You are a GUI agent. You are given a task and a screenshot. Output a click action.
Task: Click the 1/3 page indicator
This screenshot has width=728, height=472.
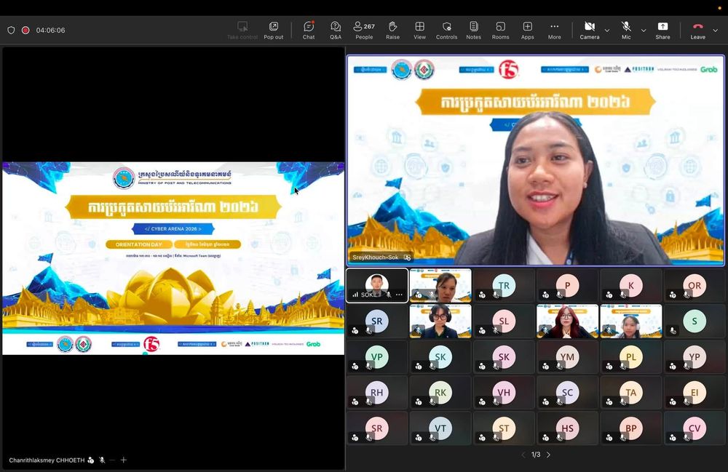536,455
